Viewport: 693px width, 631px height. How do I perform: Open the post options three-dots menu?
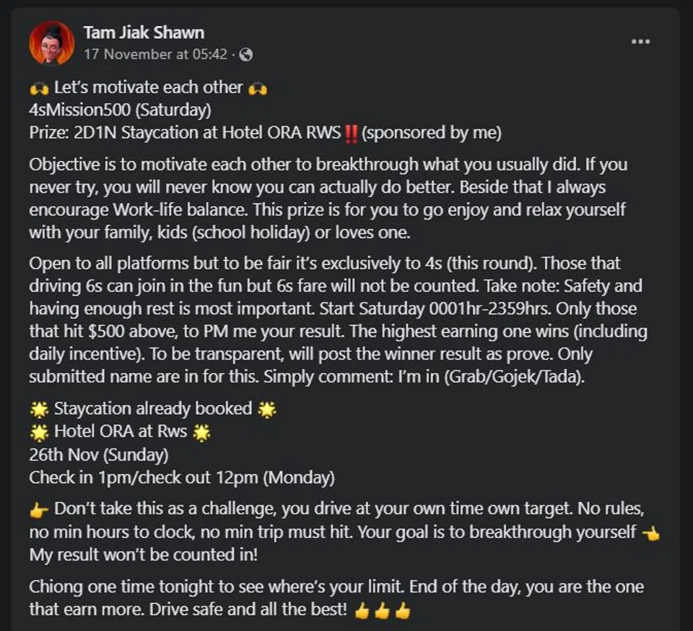coord(640,42)
